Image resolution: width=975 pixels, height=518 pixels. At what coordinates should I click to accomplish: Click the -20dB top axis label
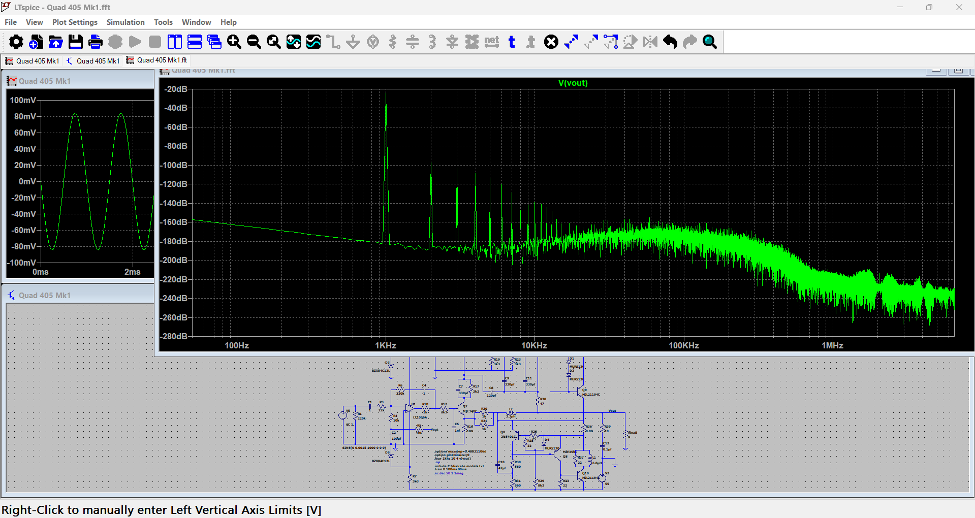[x=176, y=89]
